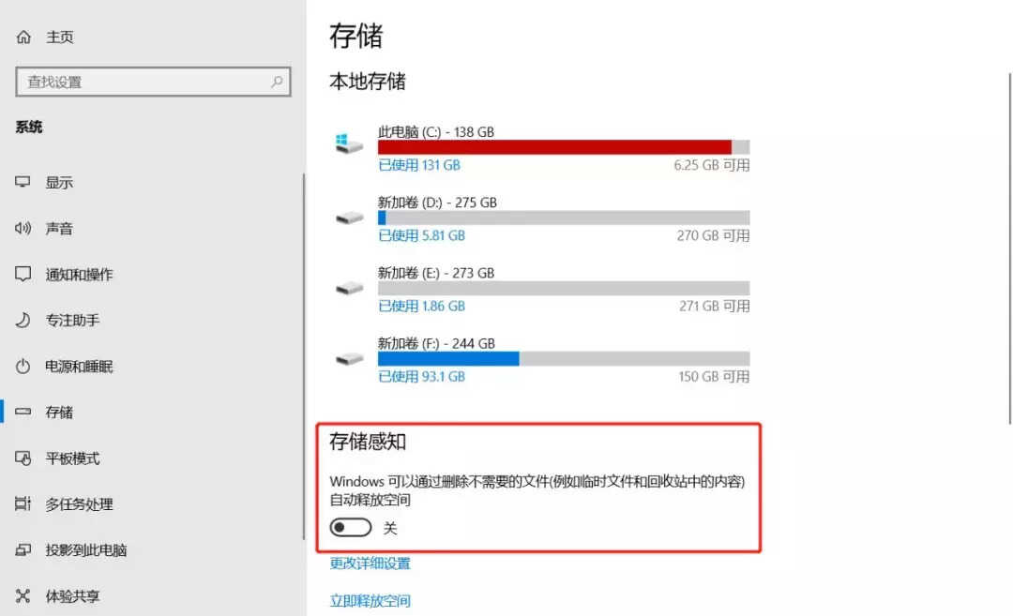This screenshot has width=1013, height=616.
Task: Click the 立即释放空间 link
Action: click(370, 600)
